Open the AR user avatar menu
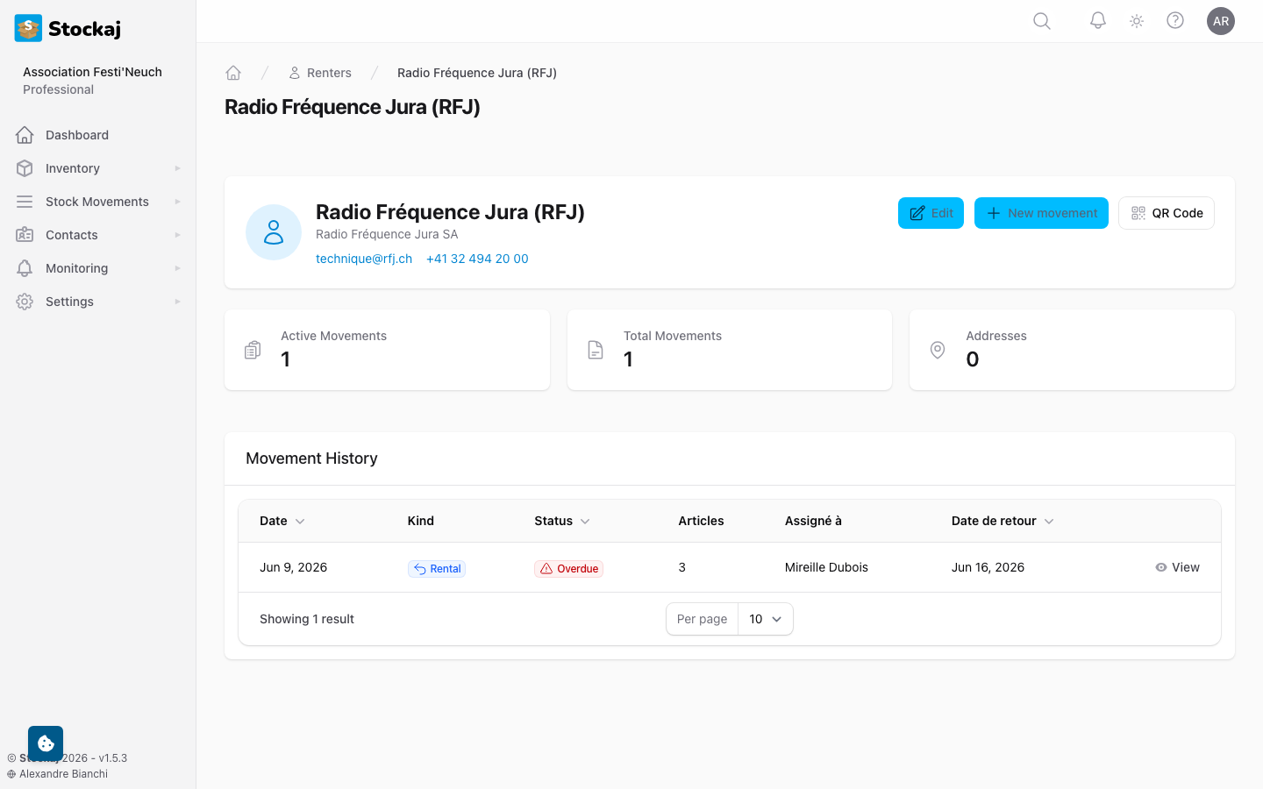The width and height of the screenshot is (1263, 789). 1221,21
